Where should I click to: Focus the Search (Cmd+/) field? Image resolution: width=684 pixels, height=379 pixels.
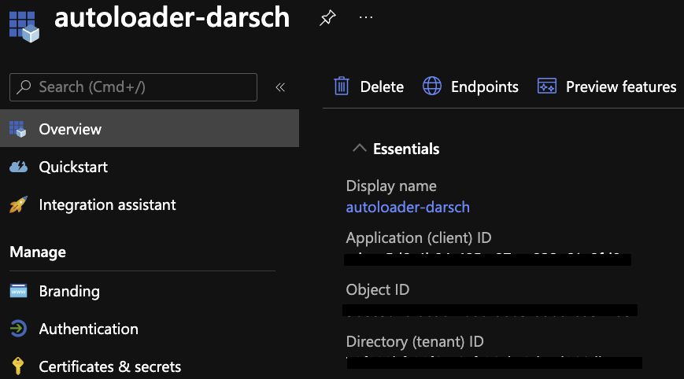[x=133, y=87]
